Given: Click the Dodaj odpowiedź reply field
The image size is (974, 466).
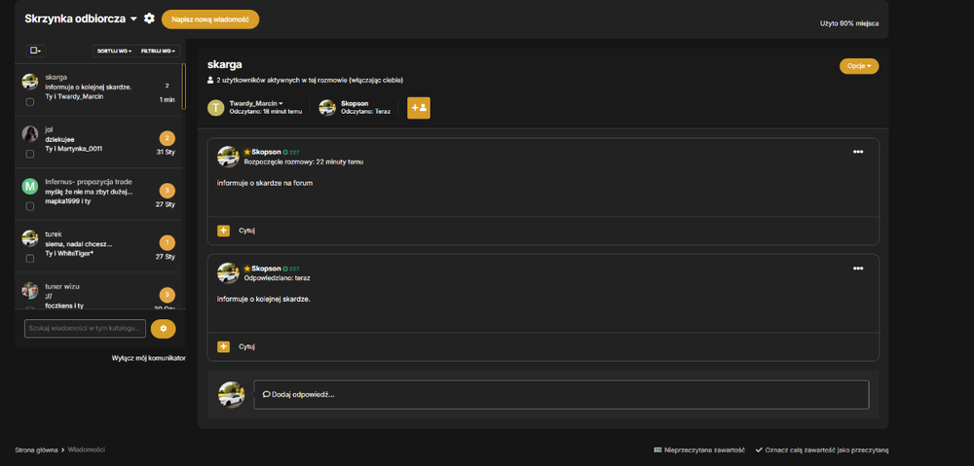Looking at the screenshot, I should (x=562, y=395).
